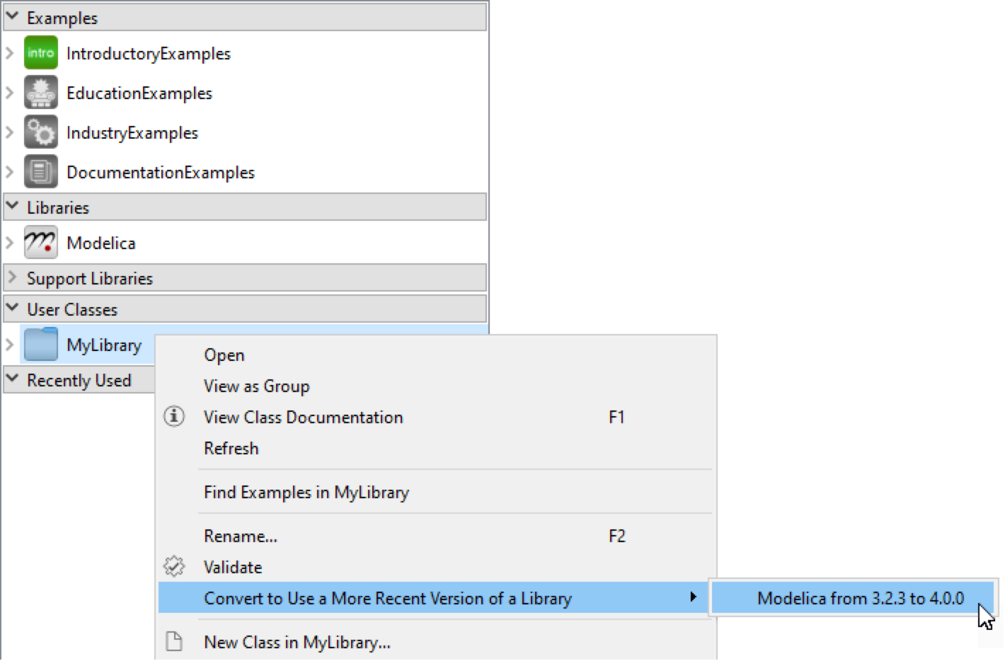
Task: Click the green intro IntroductoryExamples icon
Action: [40, 53]
